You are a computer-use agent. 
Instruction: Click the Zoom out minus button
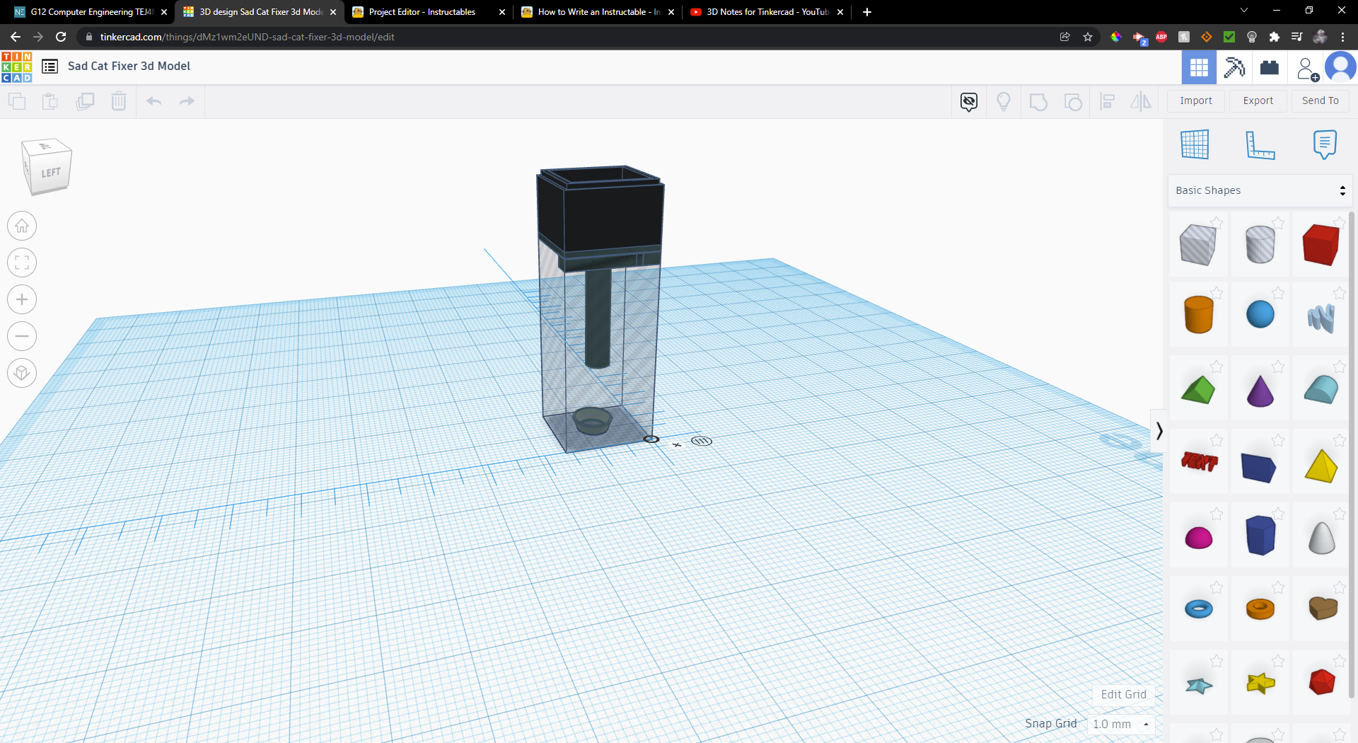(x=22, y=336)
